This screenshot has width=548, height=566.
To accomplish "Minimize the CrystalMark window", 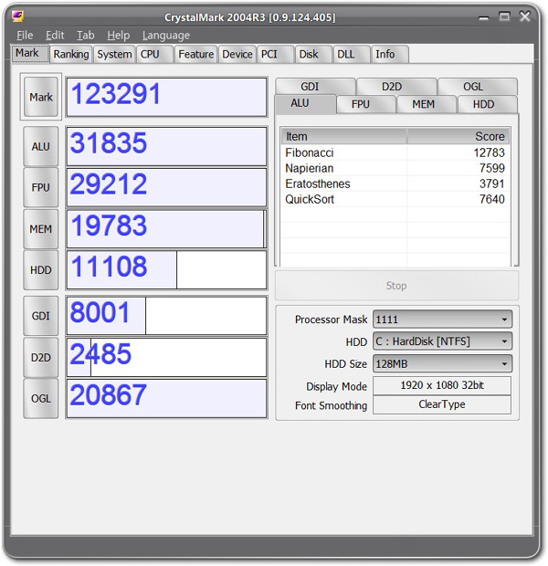I will tap(483, 17).
